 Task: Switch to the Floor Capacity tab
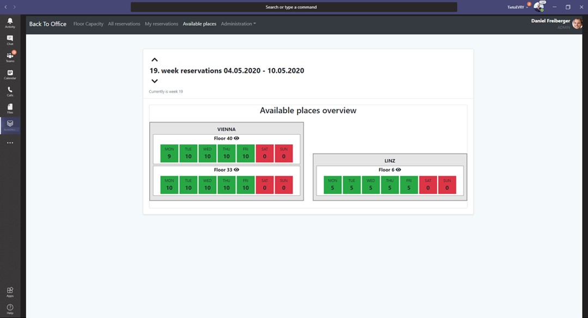[88, 24]
